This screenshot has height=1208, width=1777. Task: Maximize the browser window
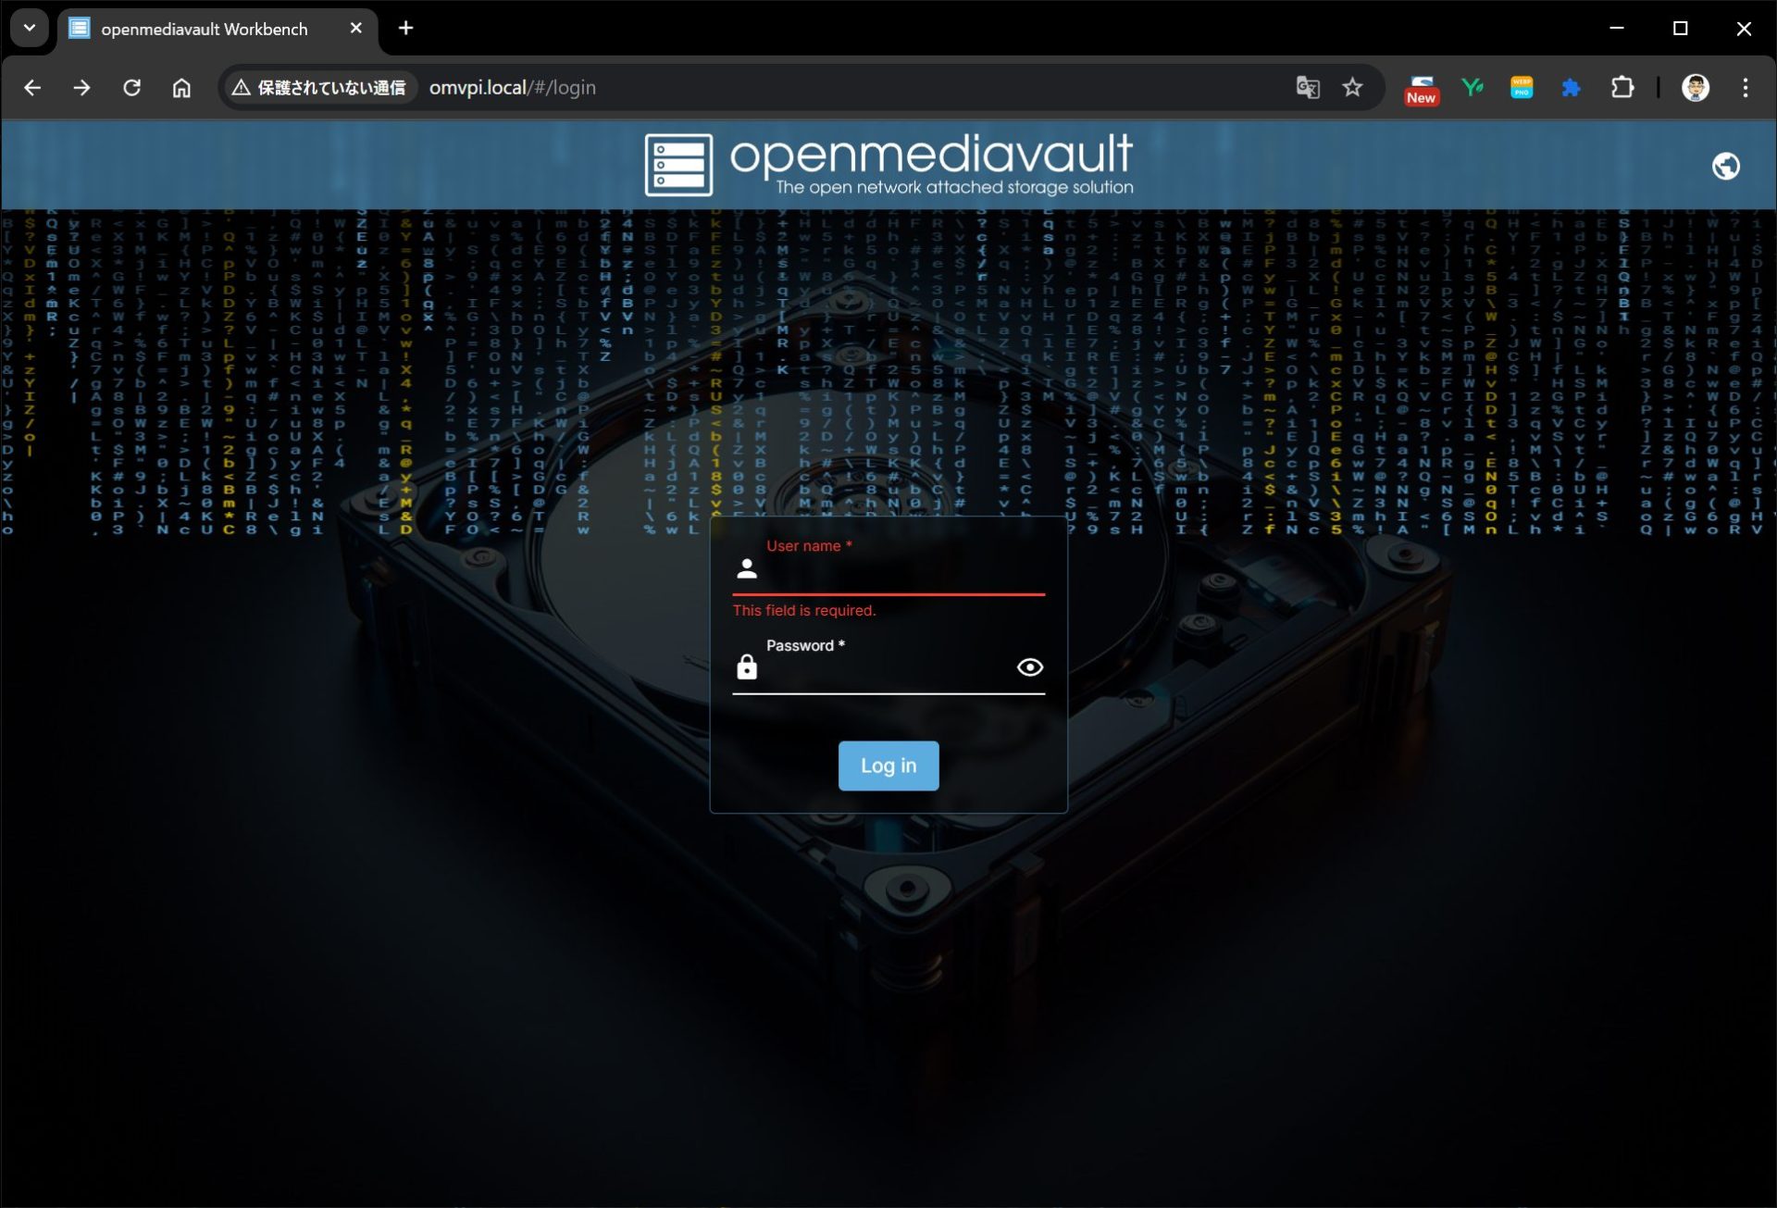[x=1681, y=29]
